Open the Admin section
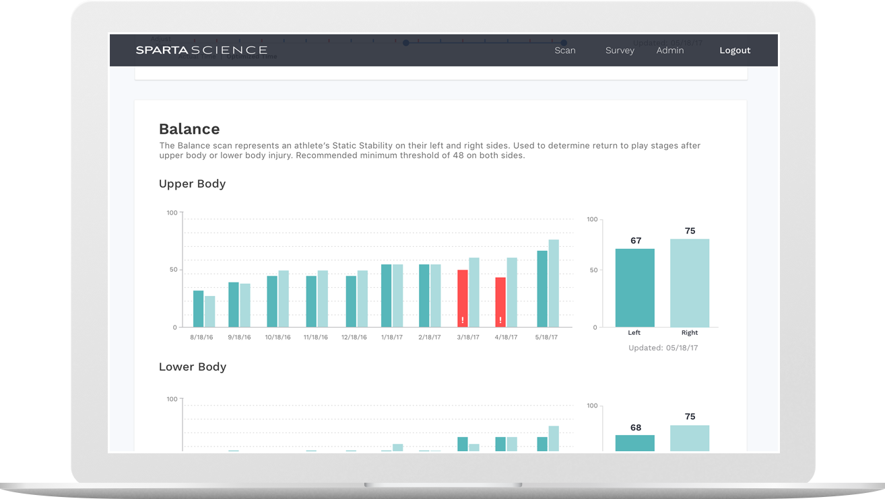 670,50
